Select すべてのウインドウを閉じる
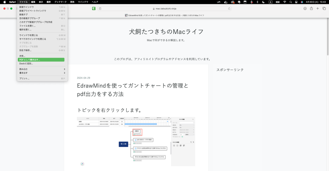The image size is (329, 171). 42,39
